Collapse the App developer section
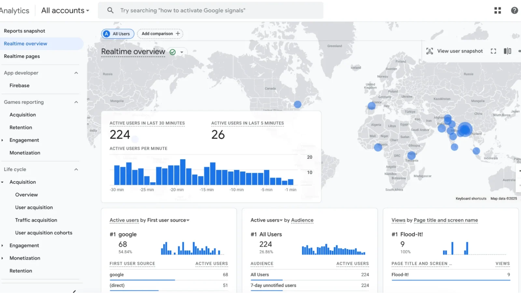Viewport: 521px width, 293px height. tap(76, 73)
